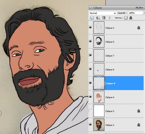The image size is (145, 134).
Task: Show the hidden Calque 3 layer
Action: (90, 111)
